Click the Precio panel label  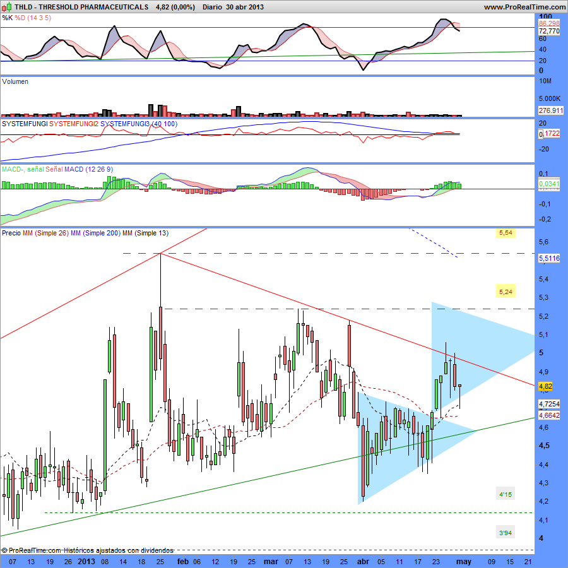(x=11, y=233)
